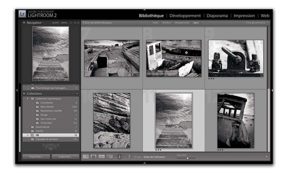
Task: Hide the left panel with edge arrow
Action: point(17,90)
